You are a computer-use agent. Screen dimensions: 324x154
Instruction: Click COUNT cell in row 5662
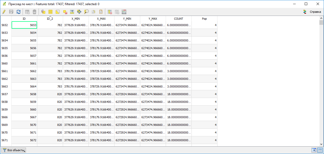click(179, 79)
